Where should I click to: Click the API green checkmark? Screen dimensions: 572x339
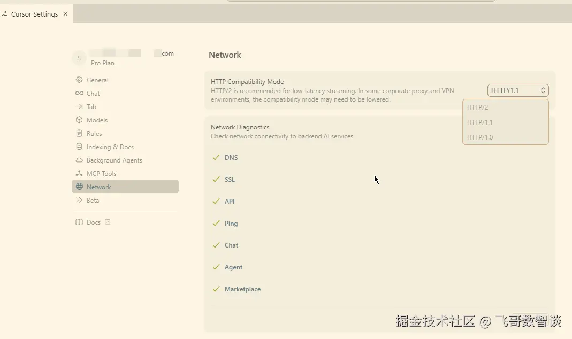216,201
